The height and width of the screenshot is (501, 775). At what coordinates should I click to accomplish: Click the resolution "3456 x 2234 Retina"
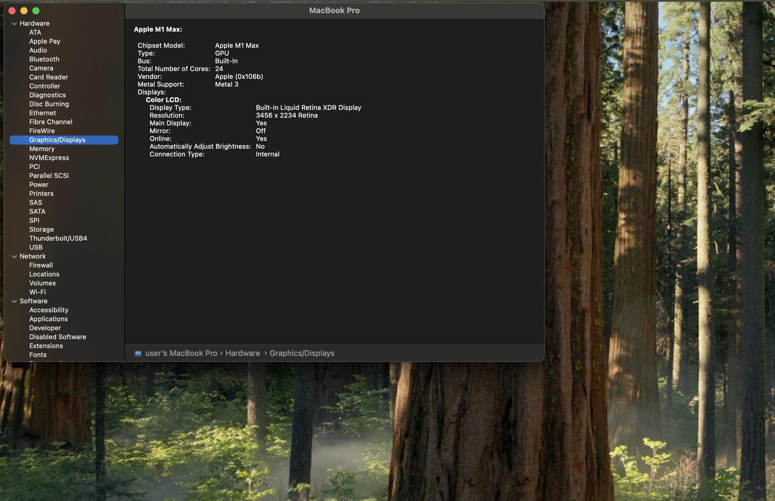click(x=287, y=116)
